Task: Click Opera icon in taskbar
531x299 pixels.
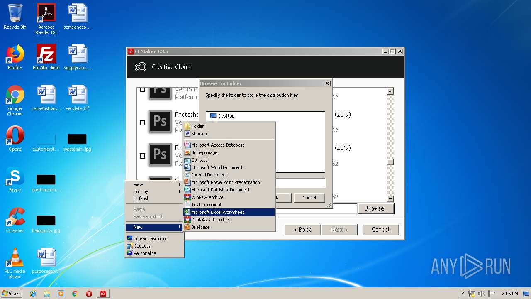Action: click(89, 294)
